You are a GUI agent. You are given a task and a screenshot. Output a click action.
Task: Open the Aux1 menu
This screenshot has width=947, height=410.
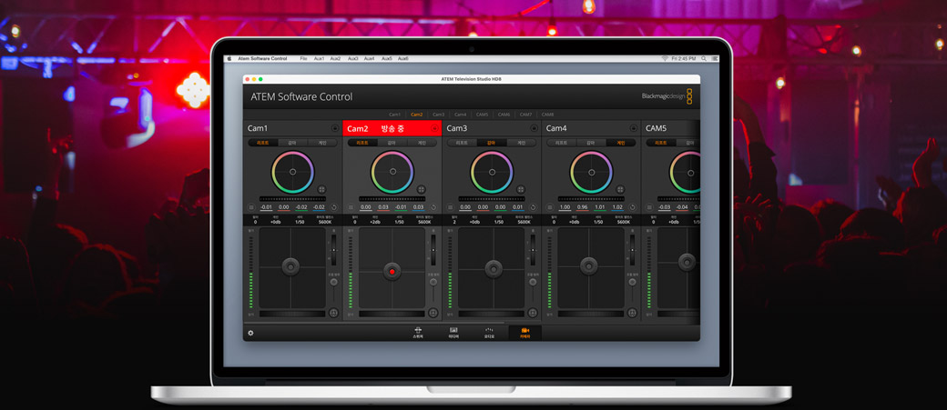click(x=319, y=58)
